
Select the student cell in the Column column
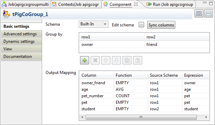point(97,109)
